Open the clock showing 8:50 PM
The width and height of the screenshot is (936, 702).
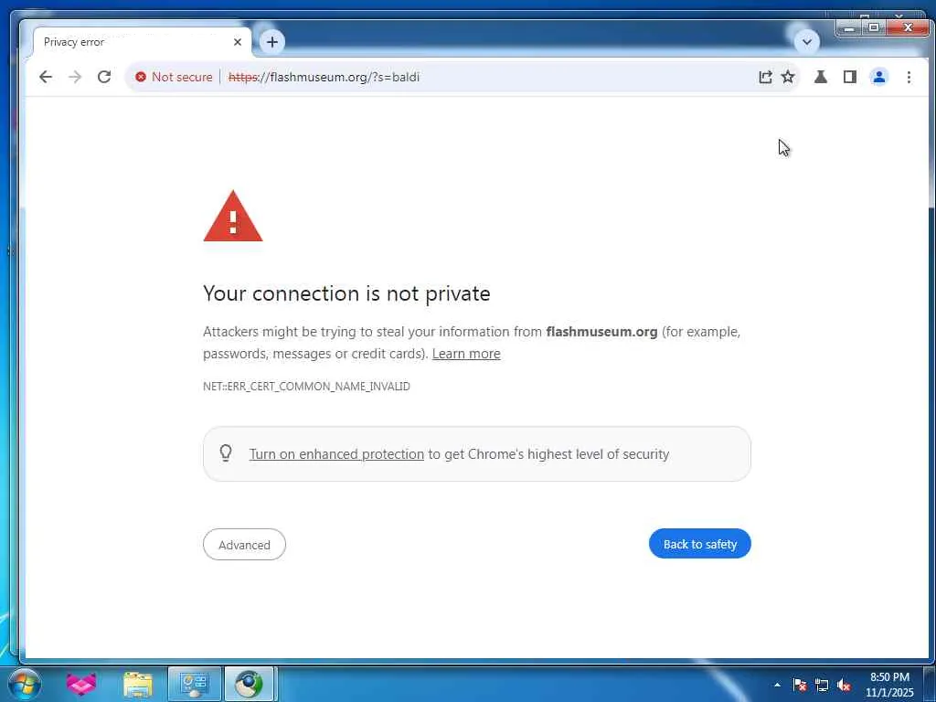[889, 685]
